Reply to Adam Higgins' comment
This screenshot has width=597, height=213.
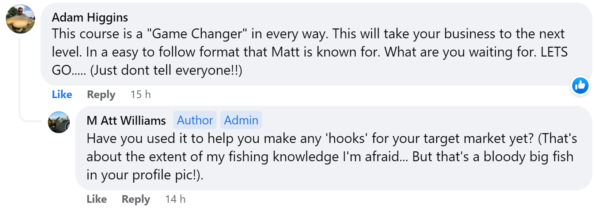101,94
